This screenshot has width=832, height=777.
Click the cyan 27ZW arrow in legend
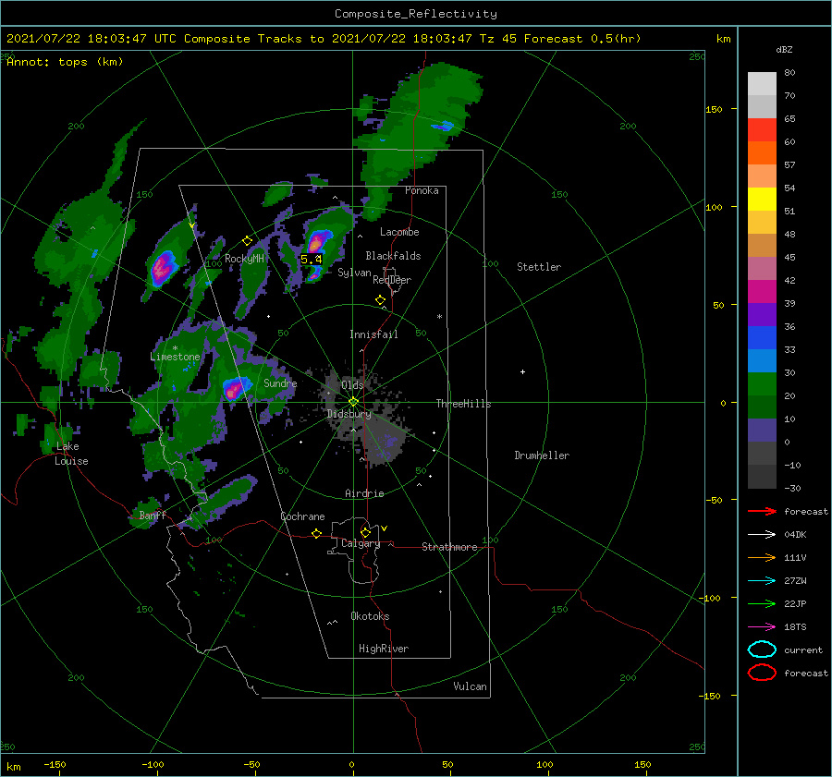(x=762, y=581)
